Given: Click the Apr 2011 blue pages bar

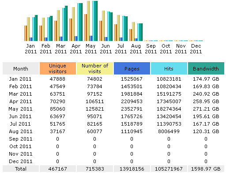Looking at the screenshot, I should click(x=76, y=38).
